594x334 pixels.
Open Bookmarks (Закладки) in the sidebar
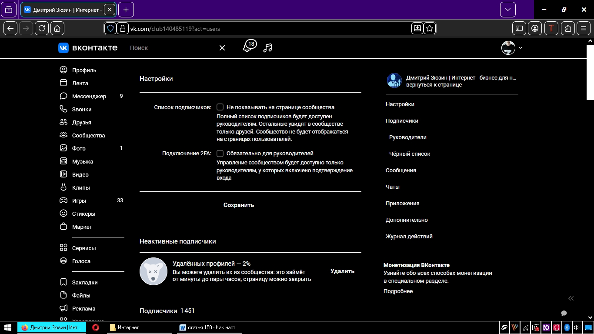pyautogui.click(x=84, y=282)
